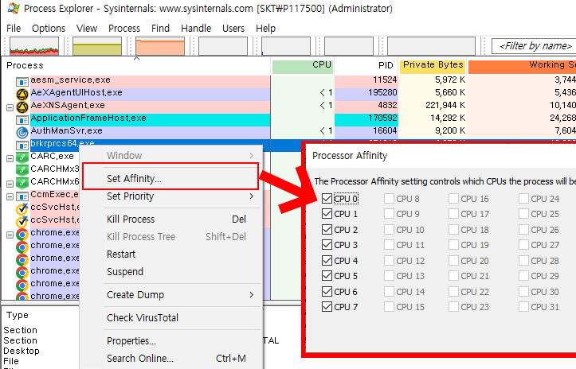Click the aesm_service.exe process icon
Image resolution: width=576 pixels, height=369 pixels.
pyautogui.click(x=22, y=81)
